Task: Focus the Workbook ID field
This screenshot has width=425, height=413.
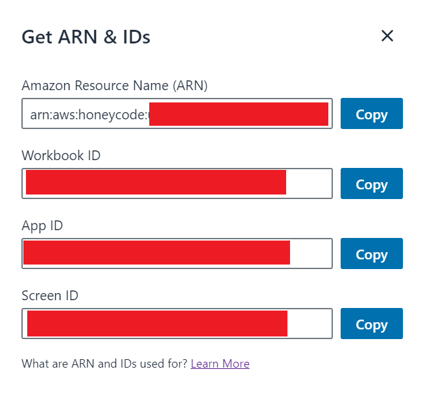Action: click(x=177, y=183)
